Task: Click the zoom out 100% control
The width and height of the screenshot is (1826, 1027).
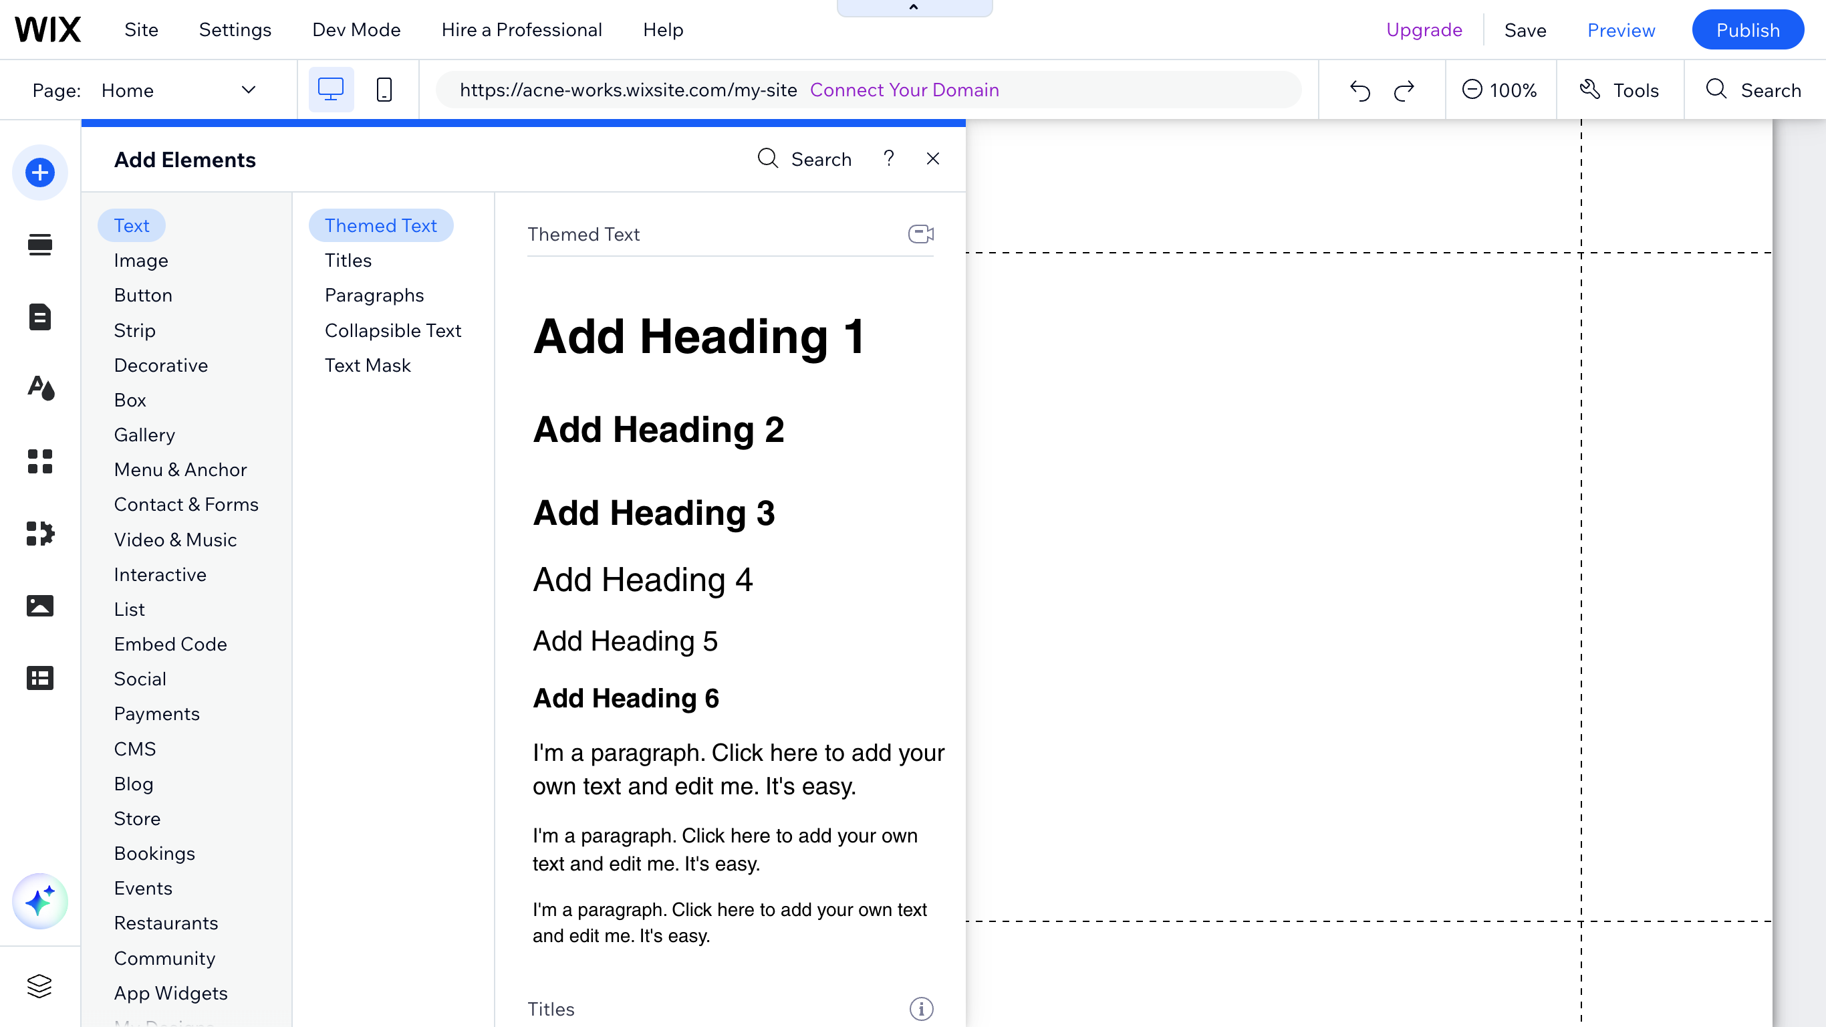Action: click(x=1499, y=90)
